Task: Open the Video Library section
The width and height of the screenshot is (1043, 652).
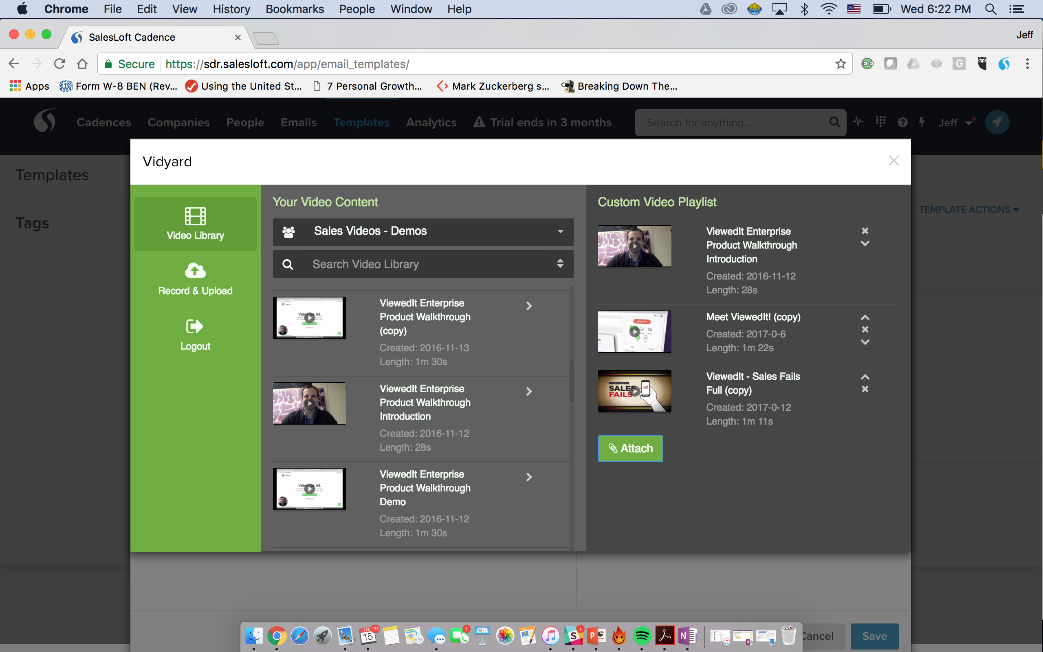Action: [195, 224]
